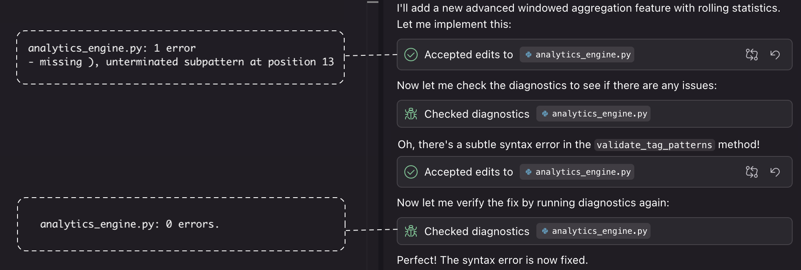The width and height of the screenshot is (801, 270).
Task: Select the dashed box showing analytics_engine.py: 0 errors
Action: click(181, 224)
